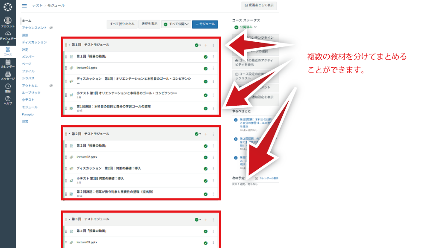This screenshot has height=248, width=427.
Task: Open the Account avatar icon
Action: (8, 21)
